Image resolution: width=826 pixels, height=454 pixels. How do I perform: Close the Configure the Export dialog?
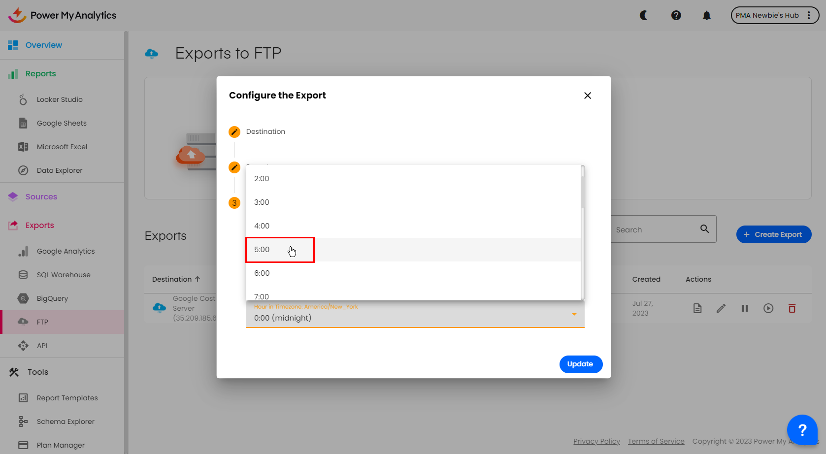(587, 96)
